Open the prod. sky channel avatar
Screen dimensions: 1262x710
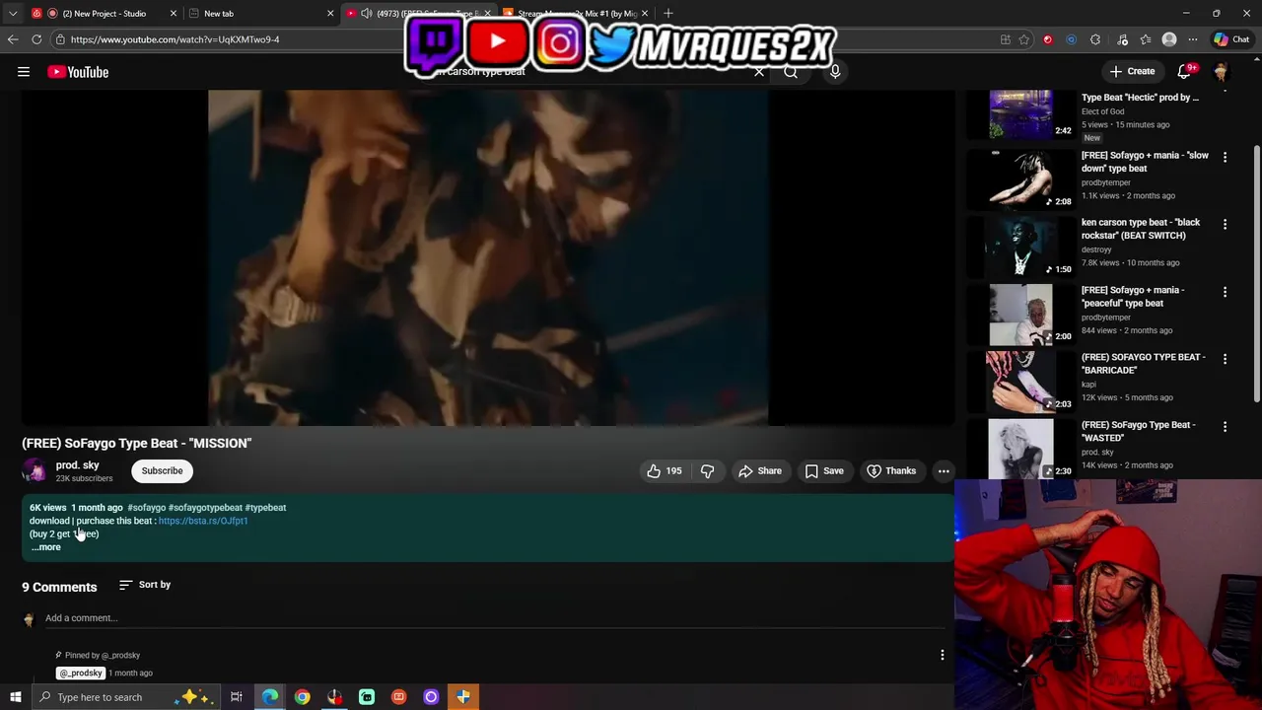pyautogui.click(x=35, y=471)
